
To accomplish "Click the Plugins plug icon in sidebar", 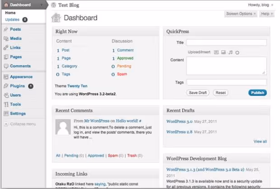I will (6, 86).
